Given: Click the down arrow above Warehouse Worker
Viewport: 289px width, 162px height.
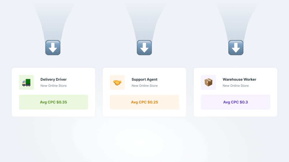Looking at the screenshot, I should pyautogui.click(x=236, y=48).
